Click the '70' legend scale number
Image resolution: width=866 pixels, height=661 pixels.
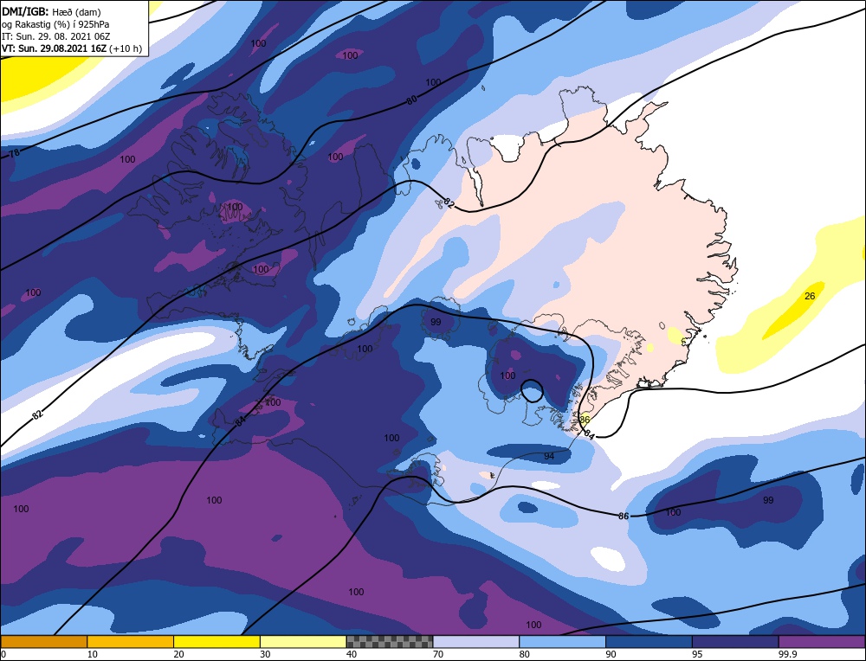438,654
